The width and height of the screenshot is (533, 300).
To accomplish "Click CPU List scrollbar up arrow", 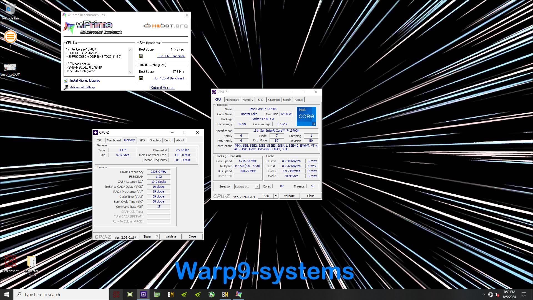I will pyautogui.click(x=130, y=50).
